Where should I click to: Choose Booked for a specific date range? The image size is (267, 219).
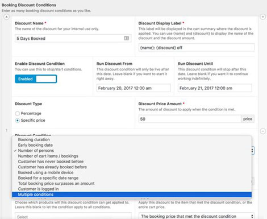pyautogui.click(x=132, y=178)
